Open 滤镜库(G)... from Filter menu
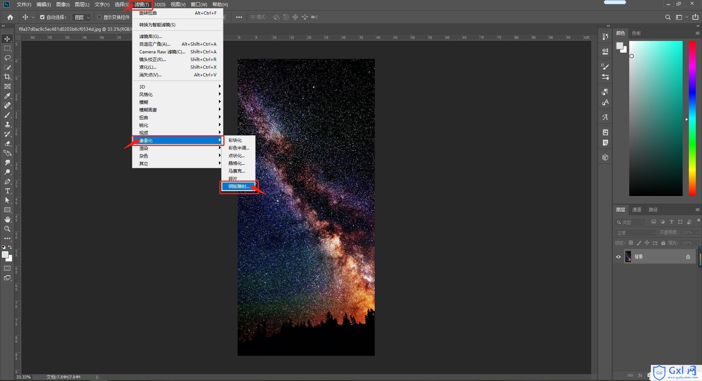Image resolution: width=702 pixels, height=381 pixels. point(177,36)
